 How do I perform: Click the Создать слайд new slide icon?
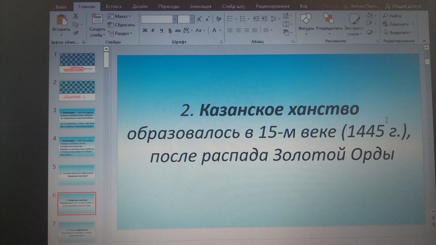(x=97, y=20)
